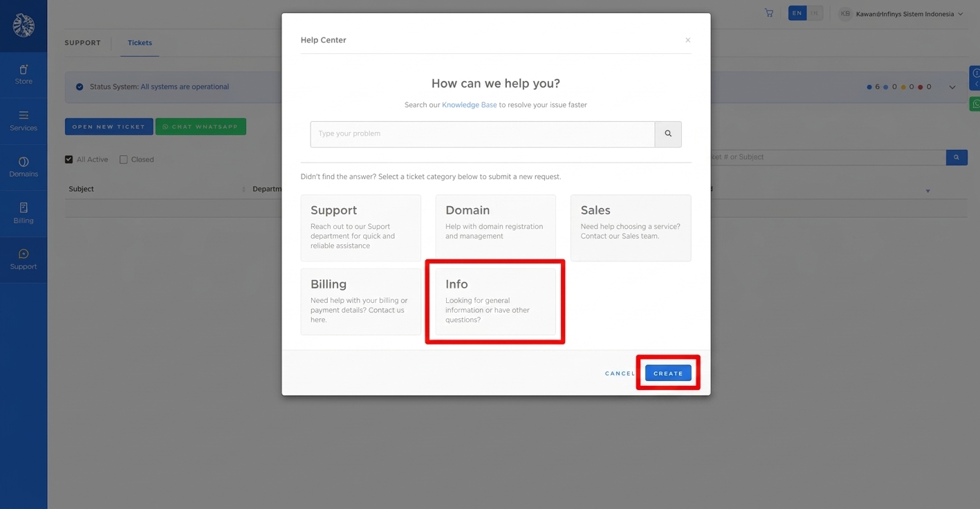980x509 pixels.
Task: Focus the ticket # or Subject search field
Action: click(828, 158)
